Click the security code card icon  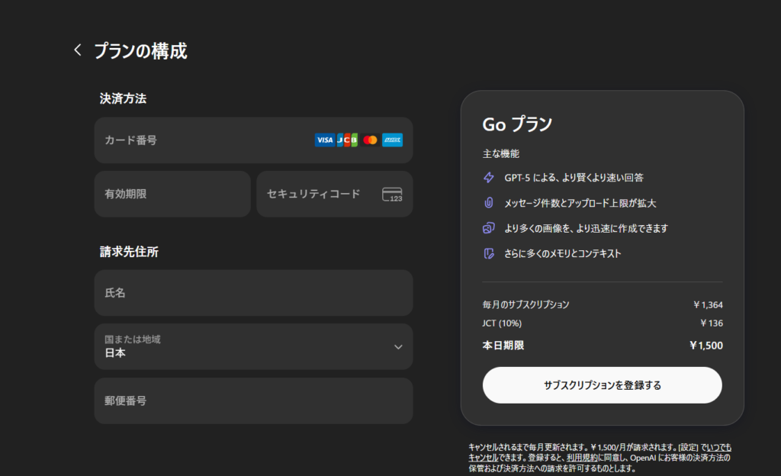click(x=392, y=195)
